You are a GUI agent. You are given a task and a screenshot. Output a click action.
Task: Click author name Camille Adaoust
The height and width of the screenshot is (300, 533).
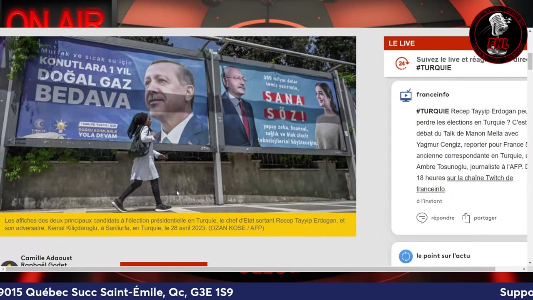click(x=46, y=258)
